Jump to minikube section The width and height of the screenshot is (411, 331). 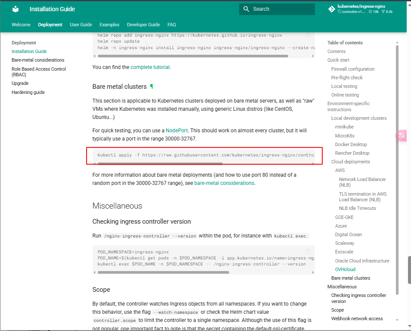click(x=344, y=127)
